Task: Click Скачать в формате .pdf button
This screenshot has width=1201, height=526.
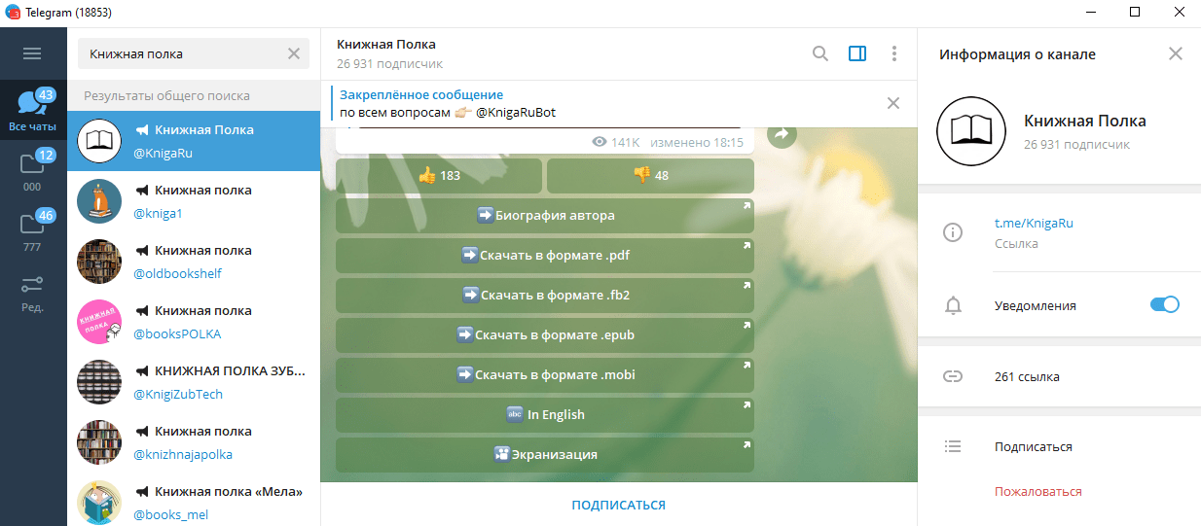Action: point(544,256)
